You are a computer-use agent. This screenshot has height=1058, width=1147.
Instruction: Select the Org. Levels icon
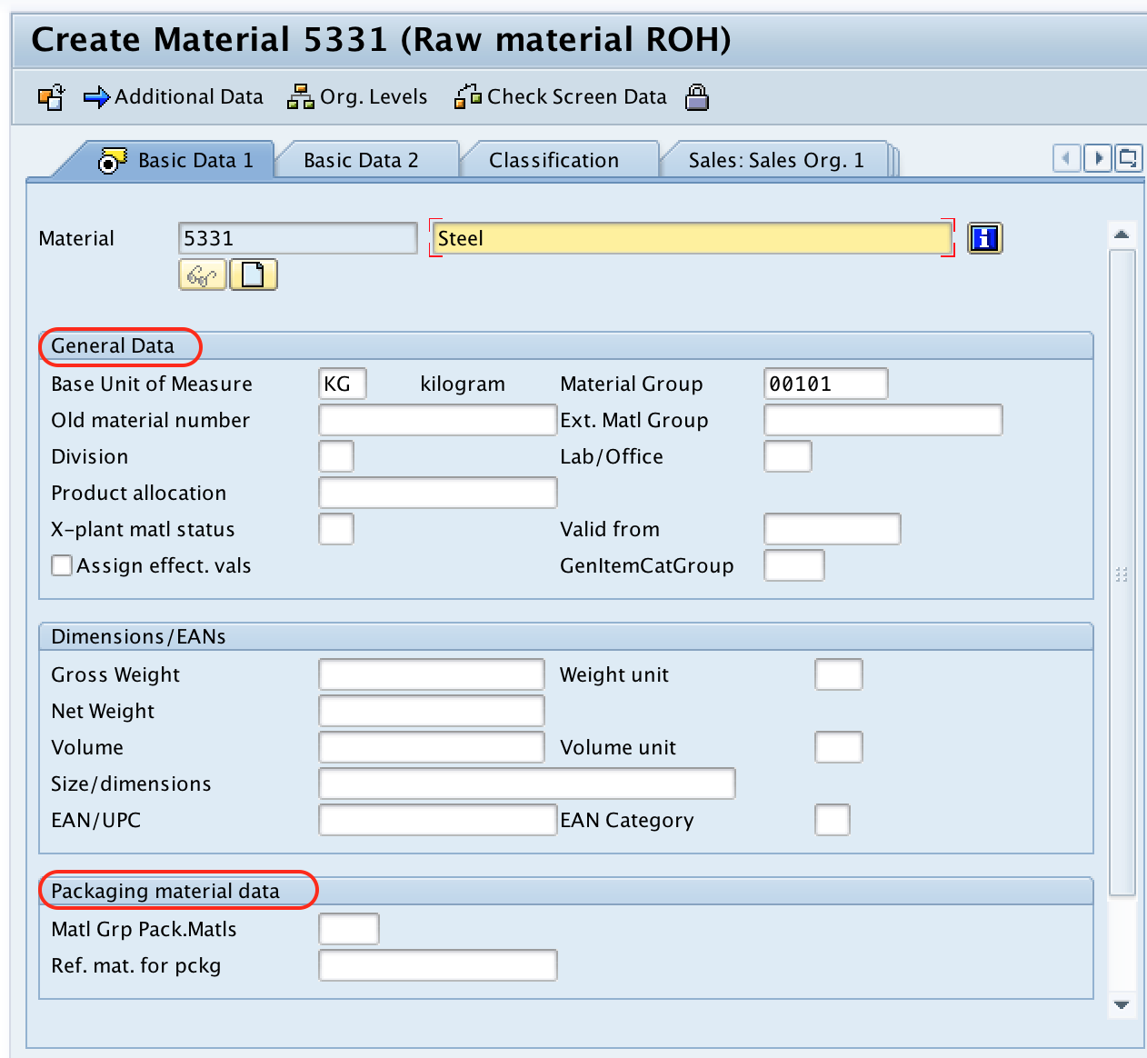click(300, 95)
